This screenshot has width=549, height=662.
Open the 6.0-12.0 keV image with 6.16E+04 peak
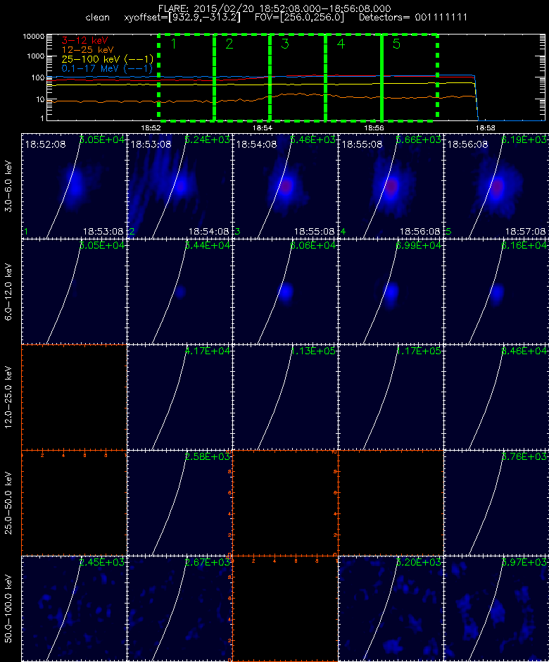pyautogui.click(x=496, y=292)
